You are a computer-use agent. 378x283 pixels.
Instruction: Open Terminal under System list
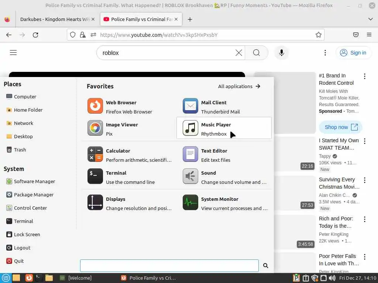(x=20, y=221)
